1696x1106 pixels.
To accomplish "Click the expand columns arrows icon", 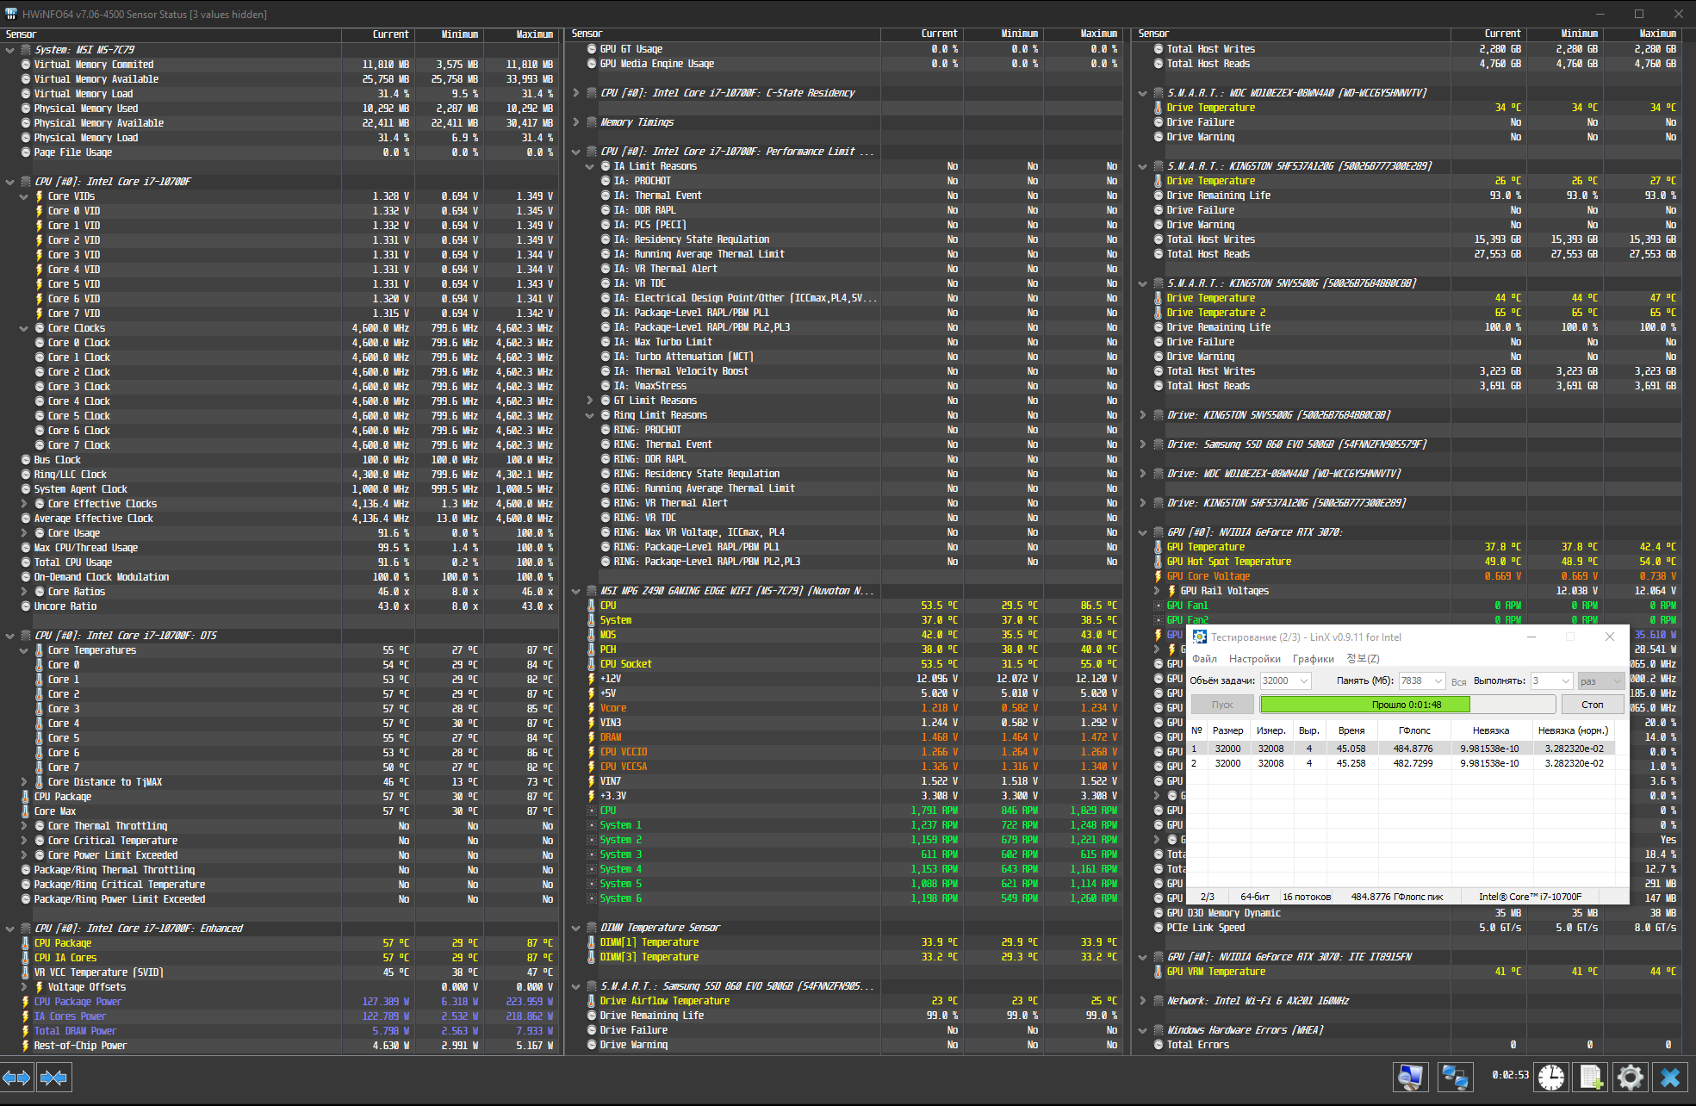I will pyautogui.click(x=16, y=1078).
